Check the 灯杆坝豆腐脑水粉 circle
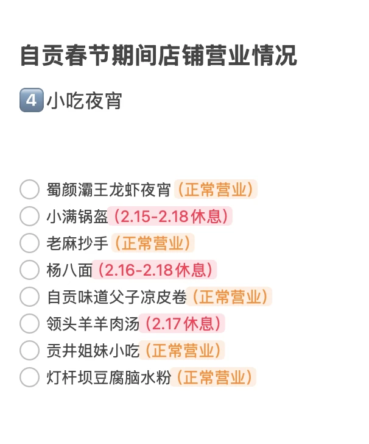The width and height of the screenshot is (369, 444). pyautogui.click(x=29, y=377)
